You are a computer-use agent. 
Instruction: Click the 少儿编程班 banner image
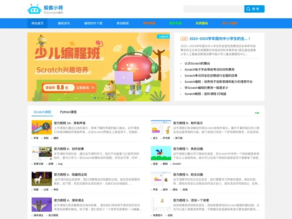point(99,67)
